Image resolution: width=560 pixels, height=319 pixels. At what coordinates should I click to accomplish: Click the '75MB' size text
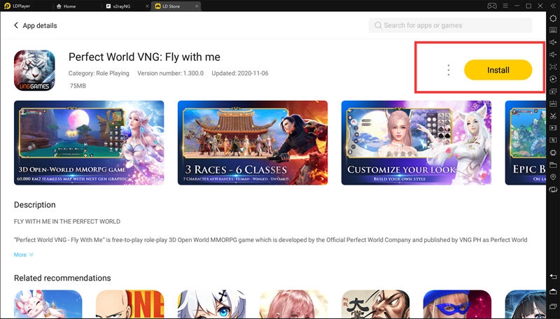[x=78, y=85]
